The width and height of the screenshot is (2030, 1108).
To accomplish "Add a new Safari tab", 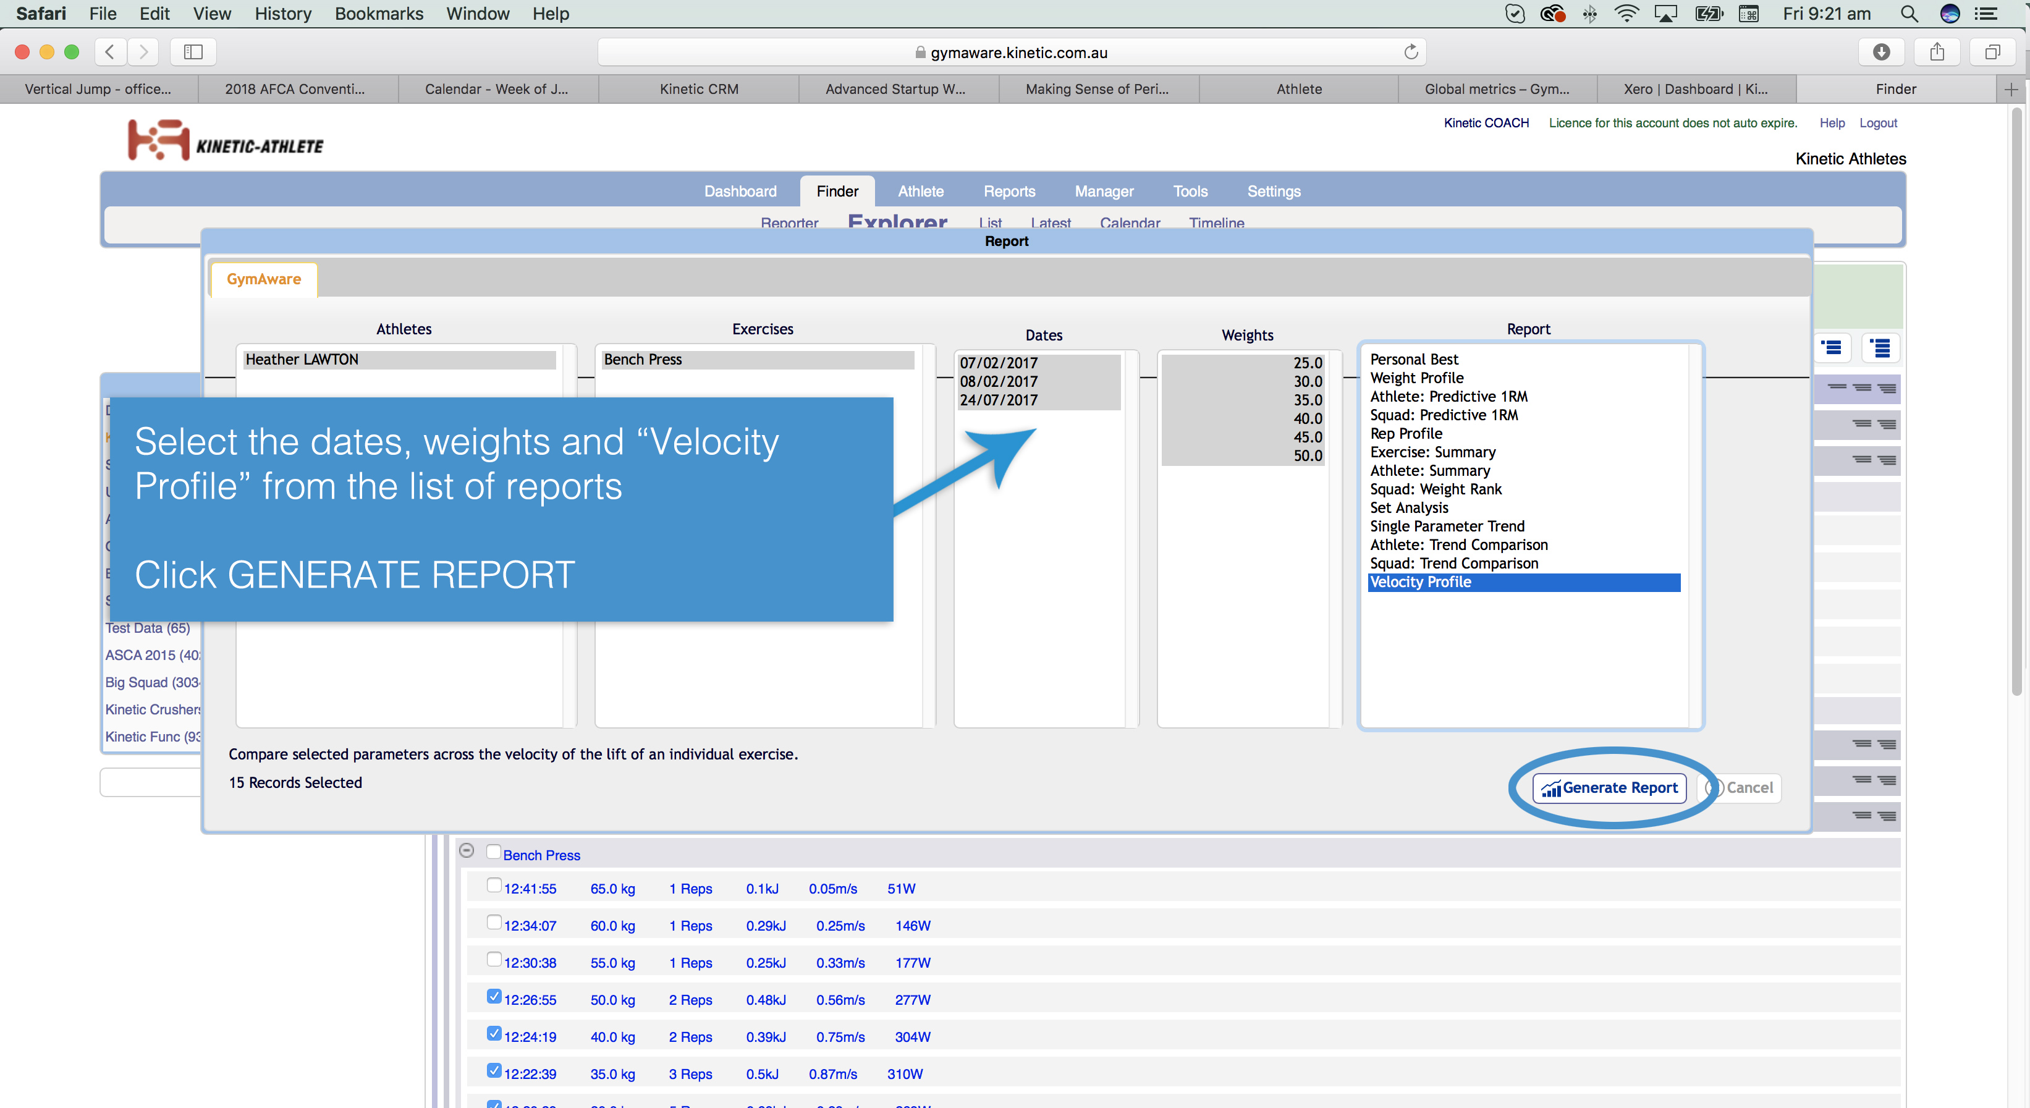I will pyautogui.click(x=2011, y=89).
